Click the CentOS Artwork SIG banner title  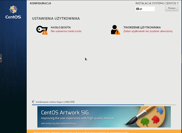point(65,112)
